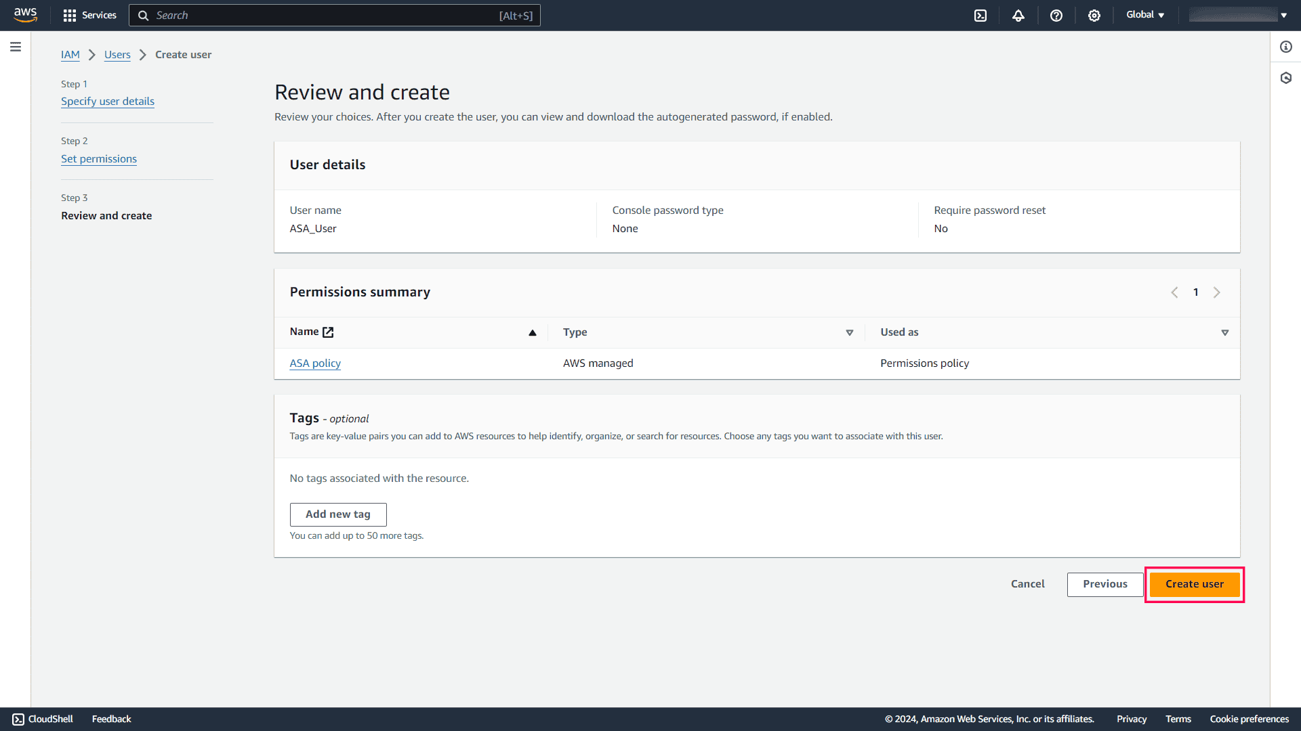Navigate to the Users breadcrumb
Viewport: 1301px width, 731px height.
(117, 55)
